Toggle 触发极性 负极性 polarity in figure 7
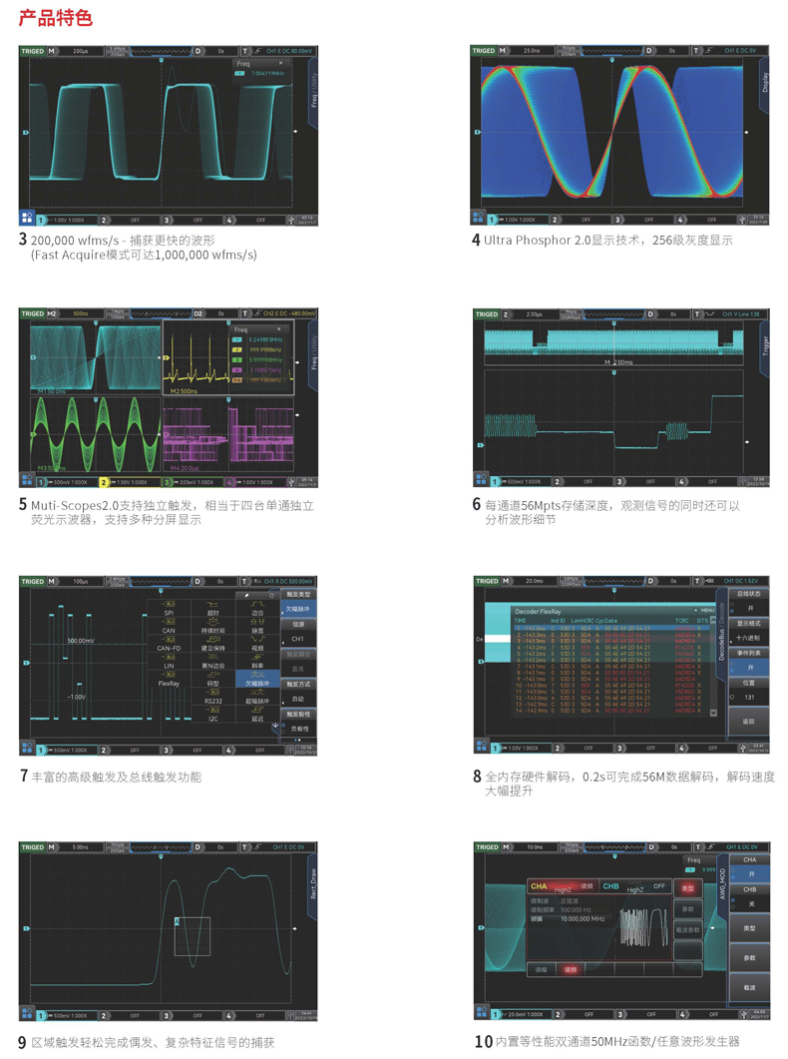 tap(298, 722)
